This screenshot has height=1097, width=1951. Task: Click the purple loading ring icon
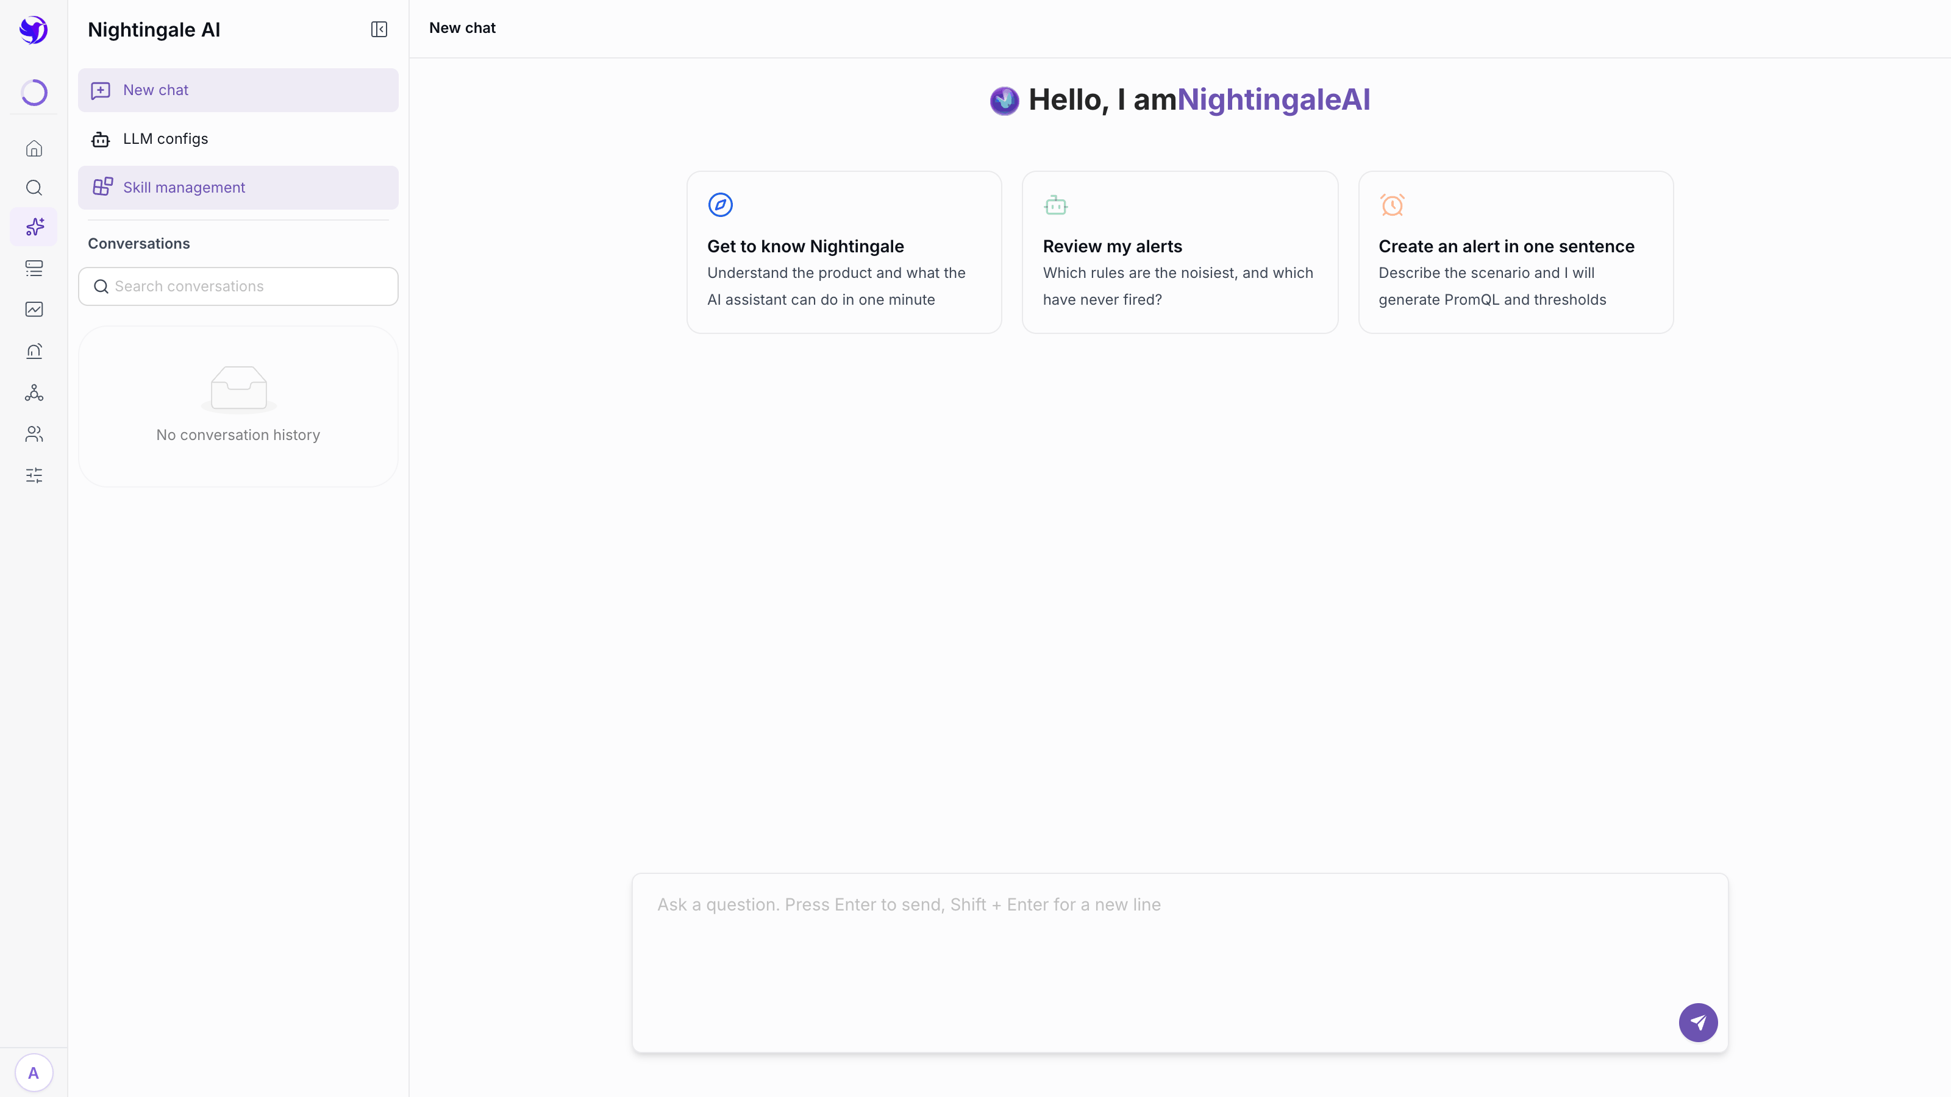pyautogui.click(x=34, y=93)
